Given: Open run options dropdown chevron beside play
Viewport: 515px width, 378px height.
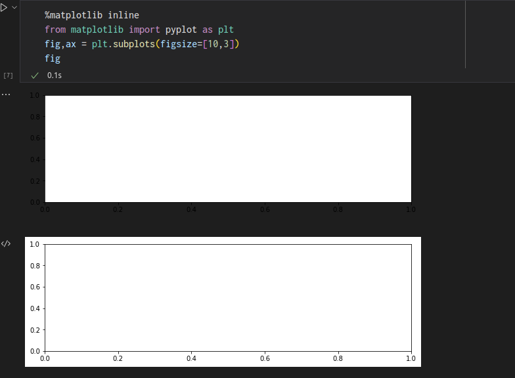Looking at the screenshot, I should pyautogui.click(x=14, y=7).
